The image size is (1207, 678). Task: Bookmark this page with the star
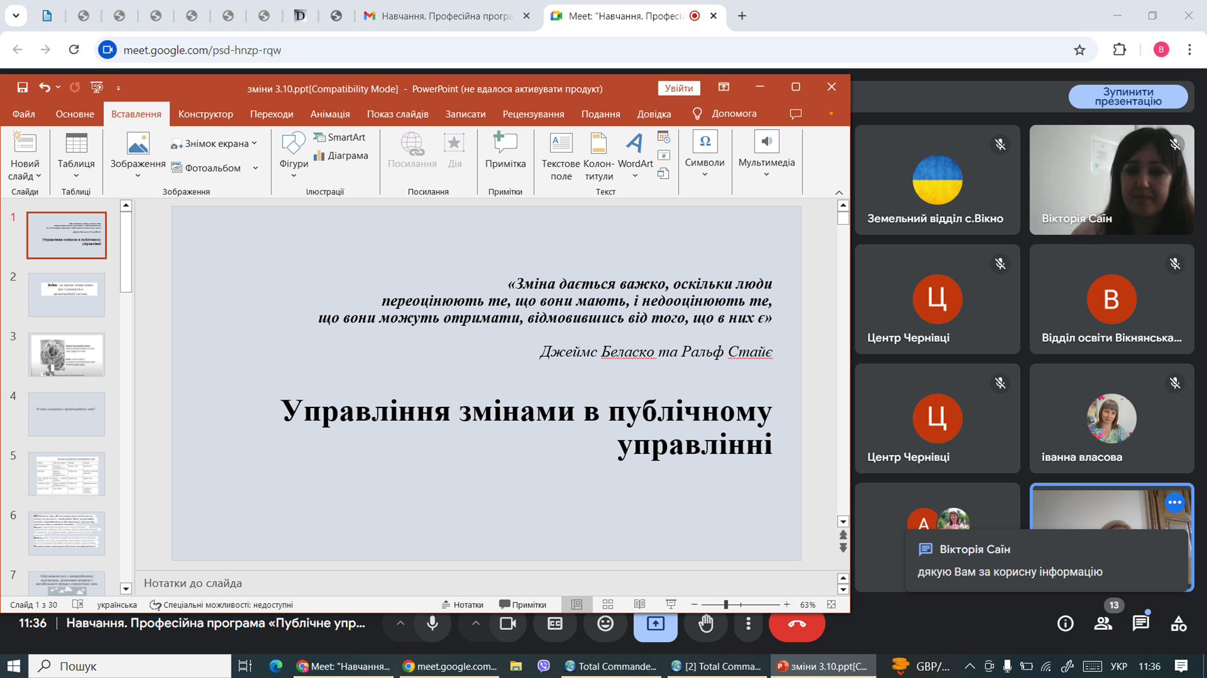click(x=1080, y=50)
